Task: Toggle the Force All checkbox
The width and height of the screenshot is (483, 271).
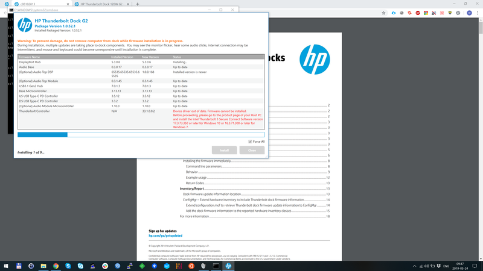Action: click(250, 142)
